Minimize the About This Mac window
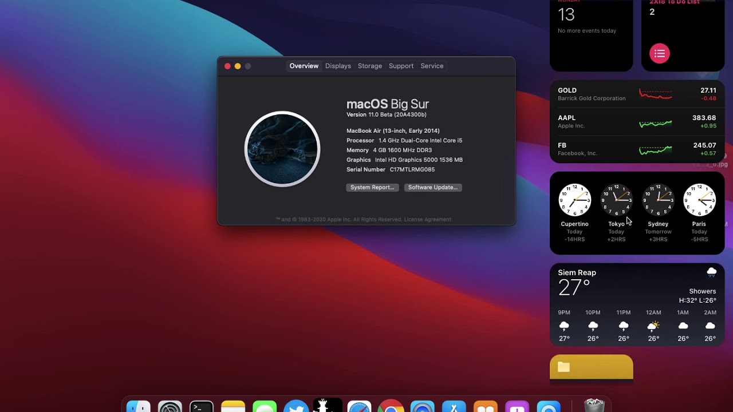The image size is (733, 412). click(238, 66)
